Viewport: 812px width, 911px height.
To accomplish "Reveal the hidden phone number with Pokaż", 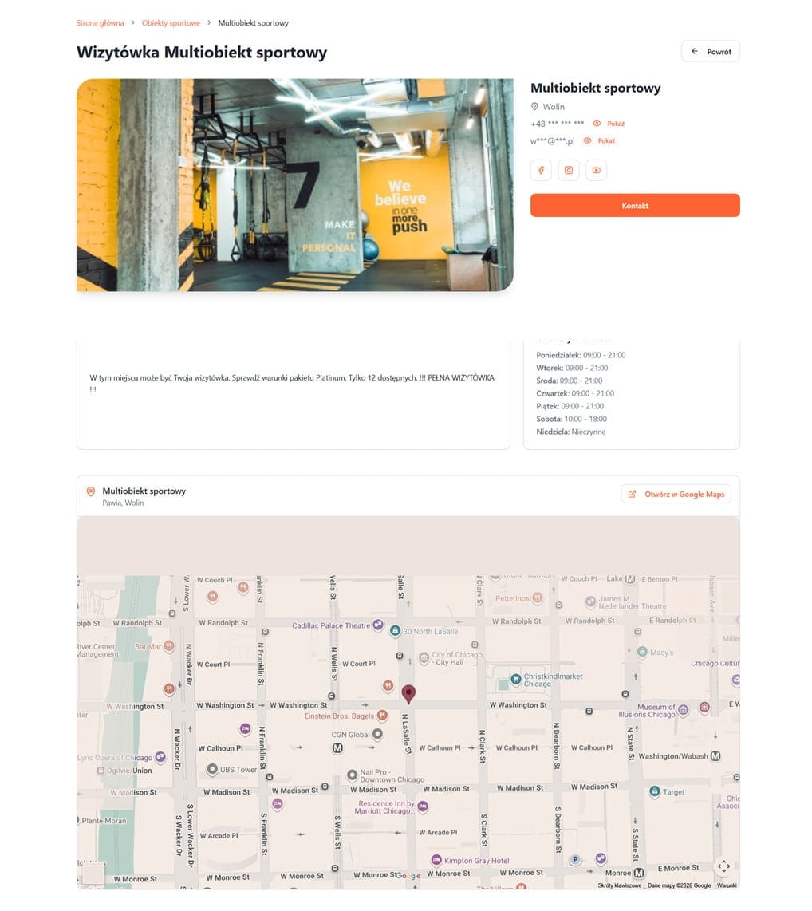I will 610,124.
